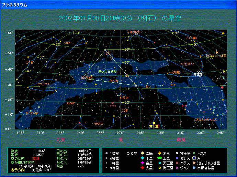Select the Mars (火星) red legend icon
The image size is (237, 177).
tap(142, 168)
